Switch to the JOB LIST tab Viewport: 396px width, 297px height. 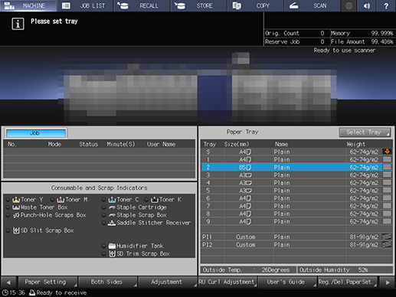[86, 5]
